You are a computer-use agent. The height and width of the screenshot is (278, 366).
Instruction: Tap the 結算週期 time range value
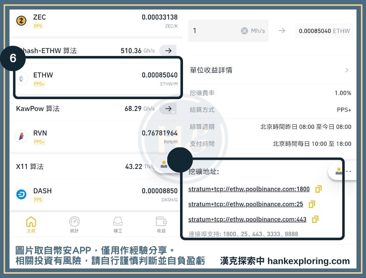(x=306, y=127)
